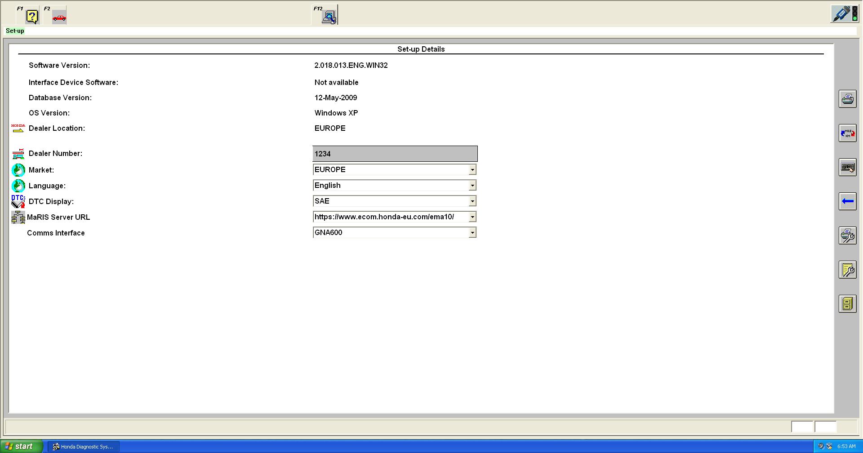Open the notepad wrench settings icon
Screen dimensions: 863x453
click(847, 270)
